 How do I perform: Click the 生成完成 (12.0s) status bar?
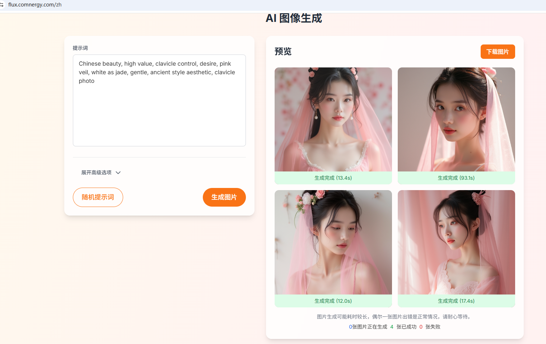333,301
